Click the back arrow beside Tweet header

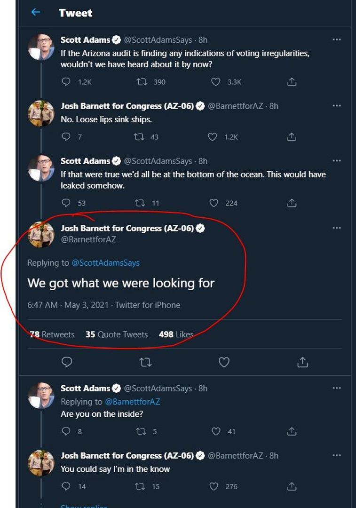pyautogui.click(x=36, y=13)
